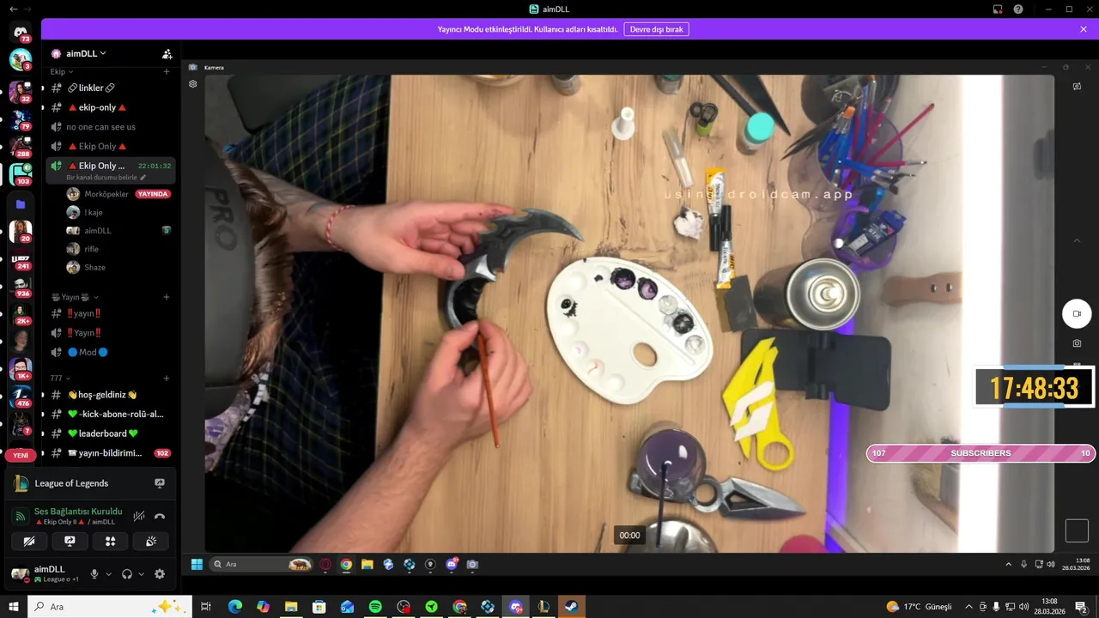Open microphone input options chevron
This screenshot has width=1099, height=618.
(x=108, y=574)
